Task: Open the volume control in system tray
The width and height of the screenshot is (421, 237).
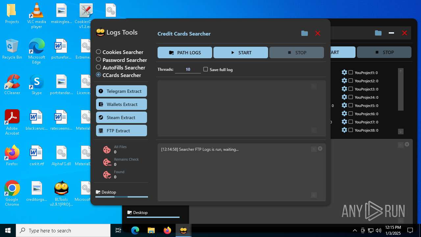Action: pos(379,230)
